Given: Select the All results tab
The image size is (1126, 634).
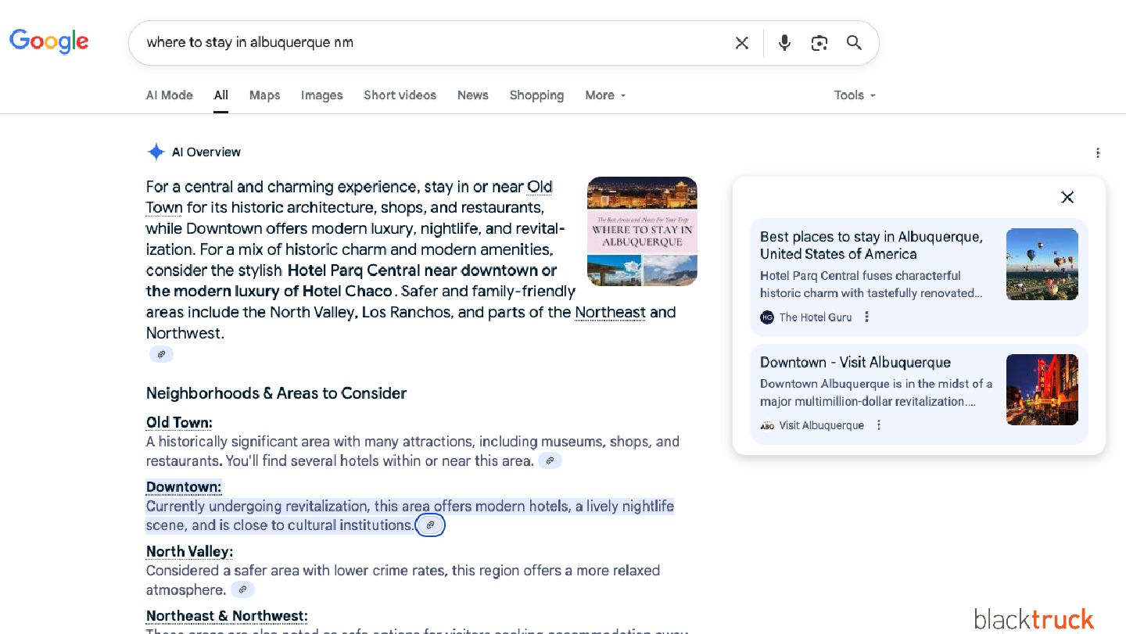Looking at the screenshot, I should 221,95.
